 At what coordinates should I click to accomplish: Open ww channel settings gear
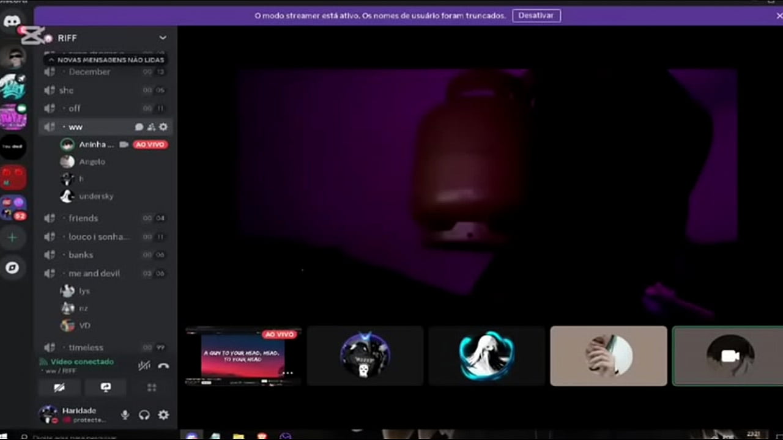(163, 127)
